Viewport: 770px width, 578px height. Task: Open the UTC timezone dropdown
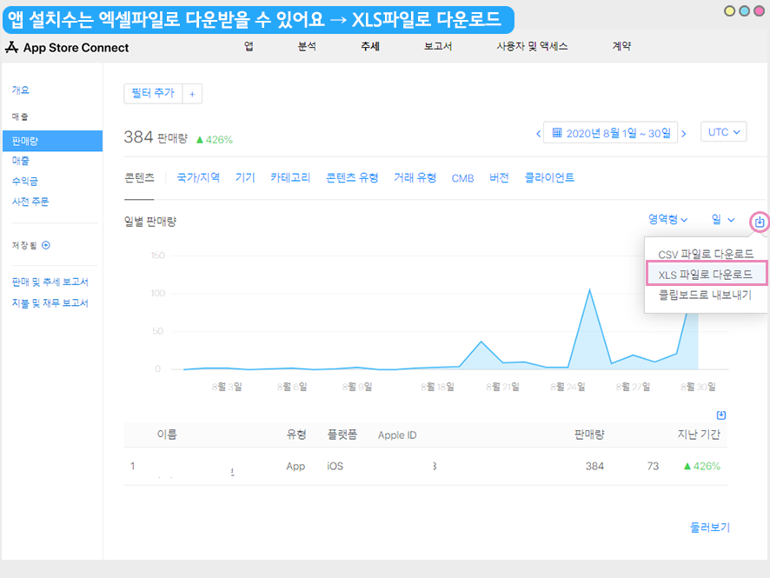click(725, 132)
